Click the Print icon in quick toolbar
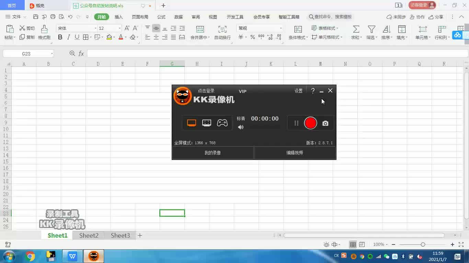The width and height of the screenshot is (469, 263). tap(53, 17)
